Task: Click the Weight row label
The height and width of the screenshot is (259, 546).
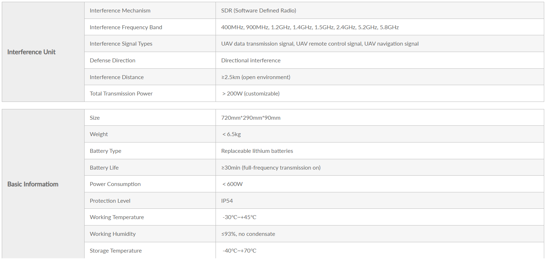Action: click(x=99, y=134)
